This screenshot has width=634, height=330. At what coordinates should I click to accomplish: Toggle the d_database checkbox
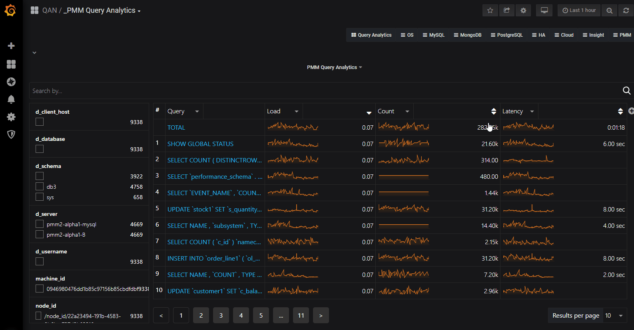[40, 149]
